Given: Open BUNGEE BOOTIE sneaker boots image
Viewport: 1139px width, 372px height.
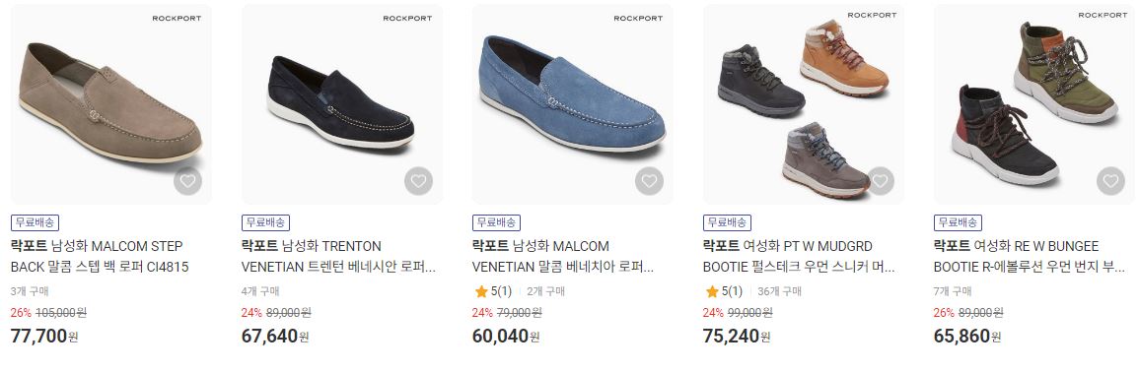Looking at the screenshot, I should [1034, 104].
